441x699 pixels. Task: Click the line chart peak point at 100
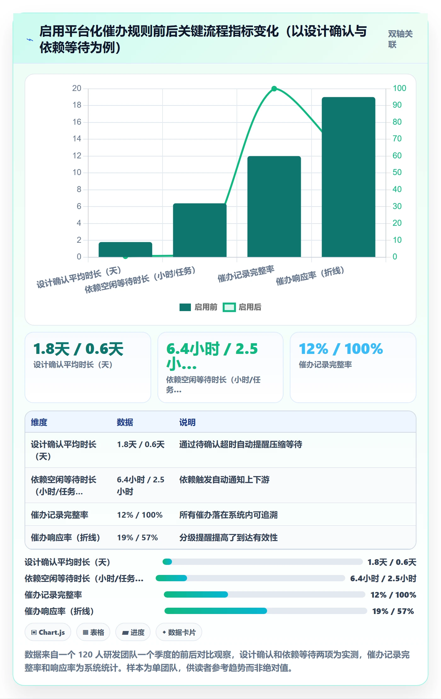click(274, 89)
